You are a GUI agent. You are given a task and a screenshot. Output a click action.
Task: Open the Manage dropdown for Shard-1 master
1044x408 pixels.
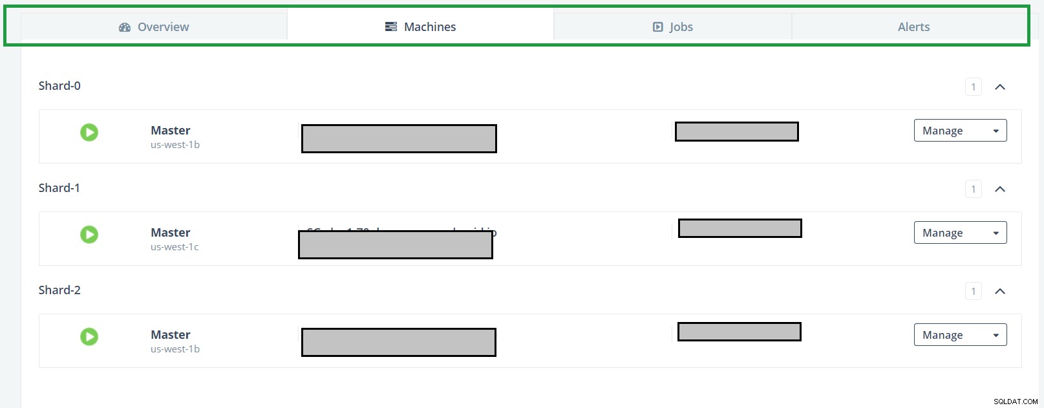click(960, 233)
